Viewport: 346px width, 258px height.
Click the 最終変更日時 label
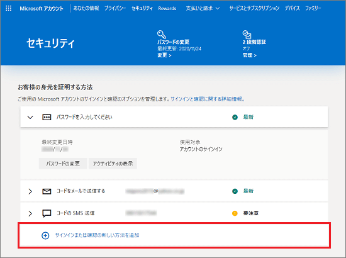[57, 142]
